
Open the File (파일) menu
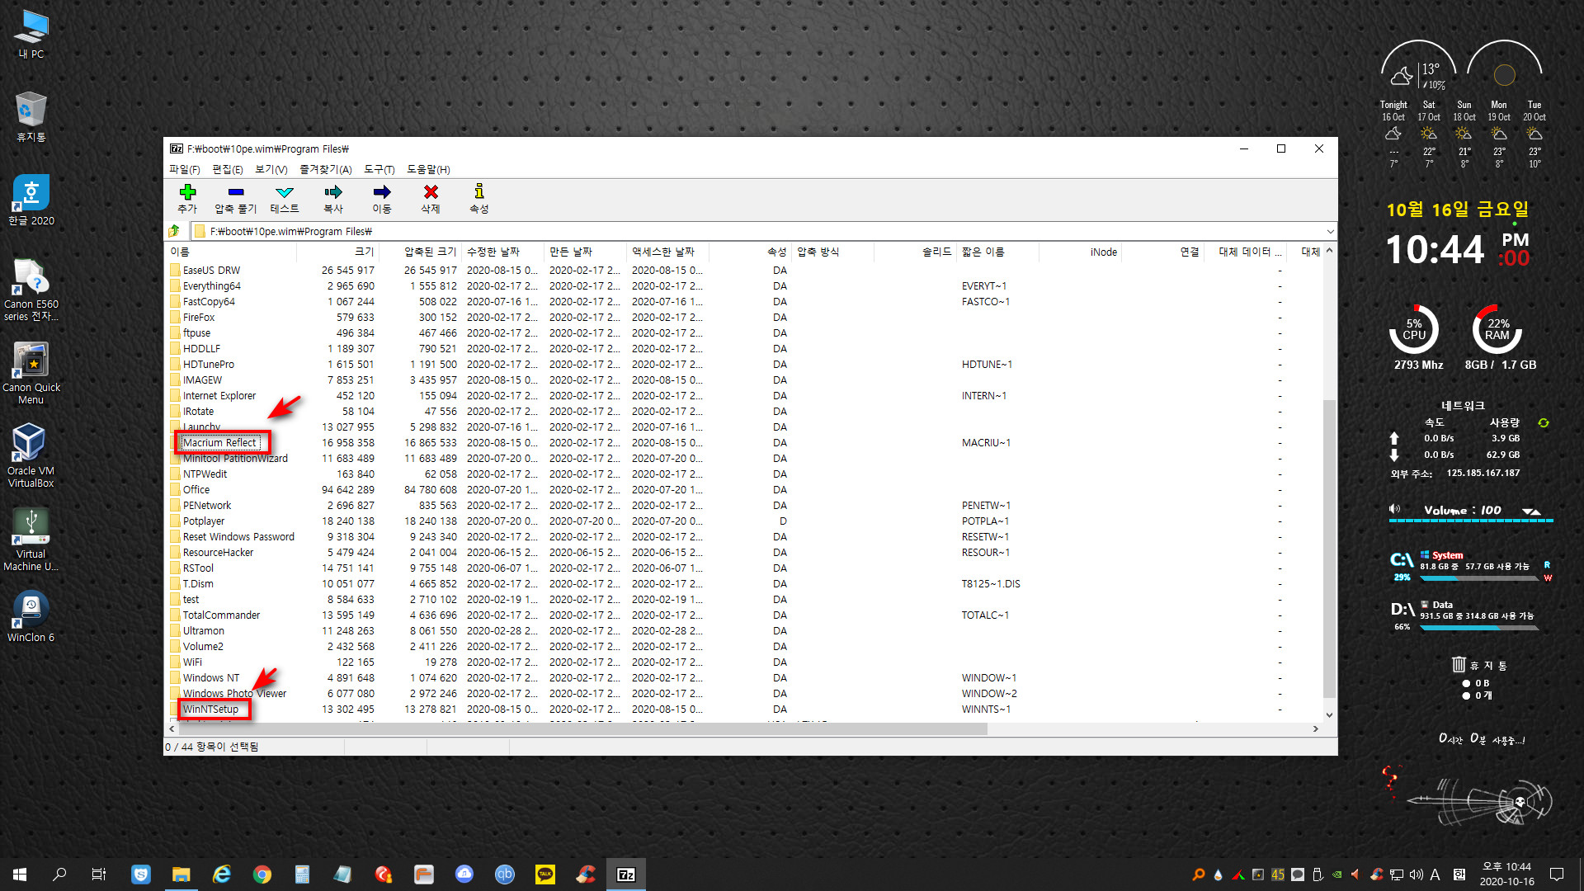click(185, 169)
